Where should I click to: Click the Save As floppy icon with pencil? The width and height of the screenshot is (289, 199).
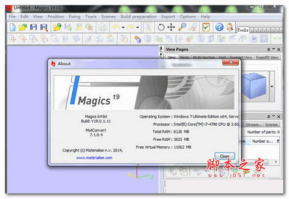coord(44,27)
